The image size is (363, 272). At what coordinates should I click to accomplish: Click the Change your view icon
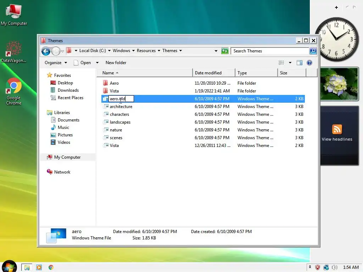pos(281,63)
